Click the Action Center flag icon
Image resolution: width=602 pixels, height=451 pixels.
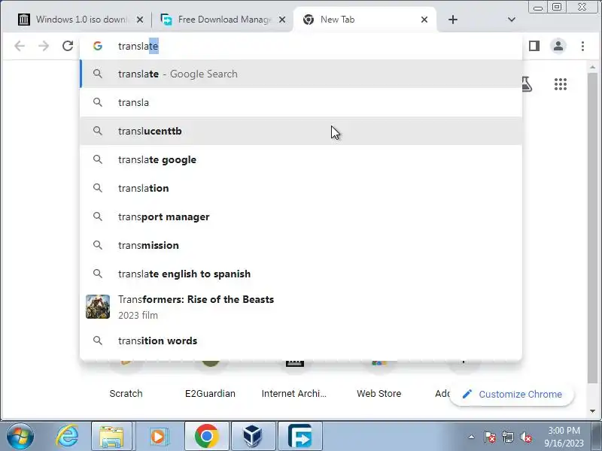(490, 437)
